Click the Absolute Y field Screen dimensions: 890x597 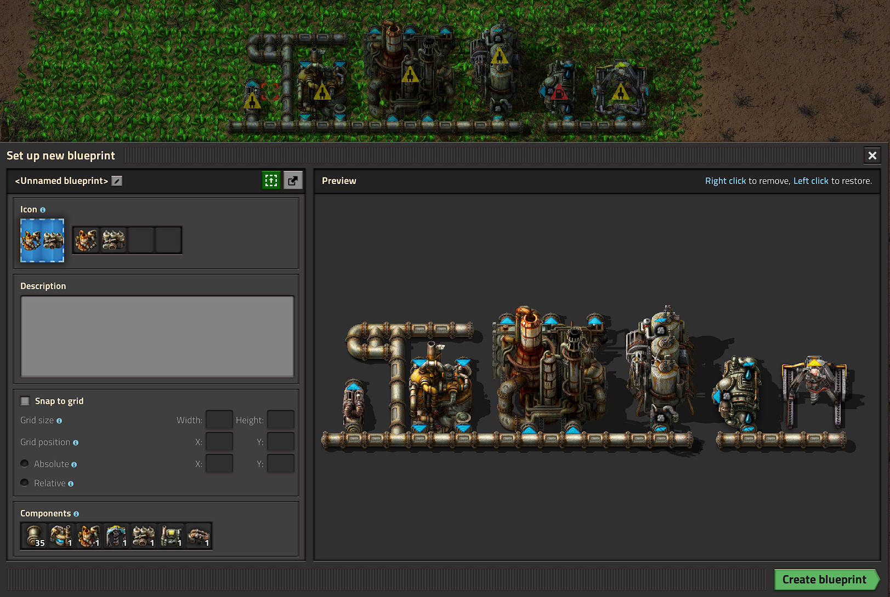click(x=281, y=463)
